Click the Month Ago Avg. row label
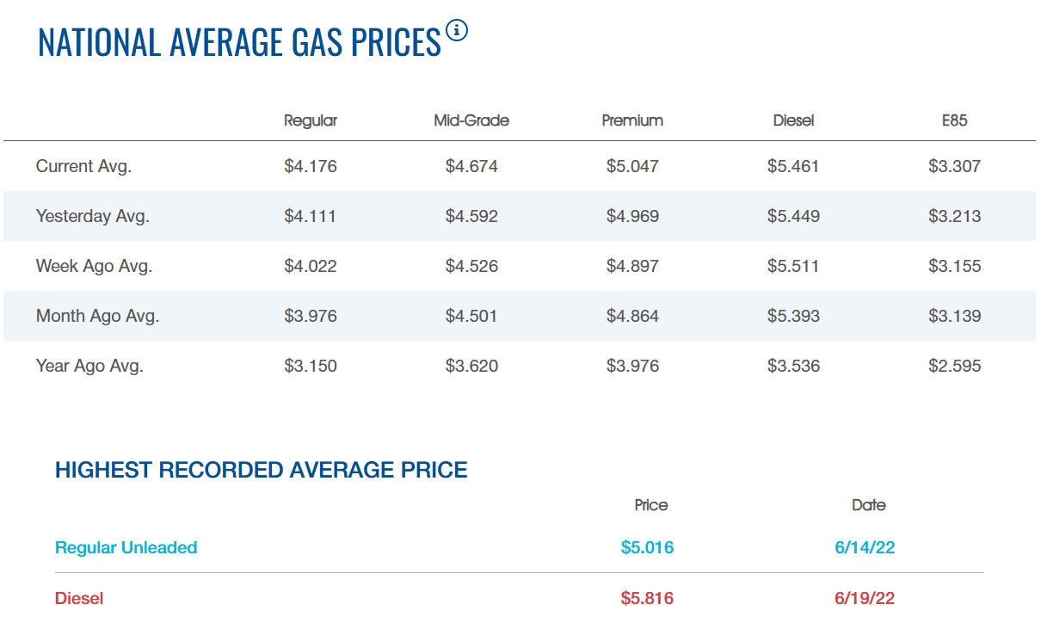This screenshot has height=623, width=1041. click(97, 317)
